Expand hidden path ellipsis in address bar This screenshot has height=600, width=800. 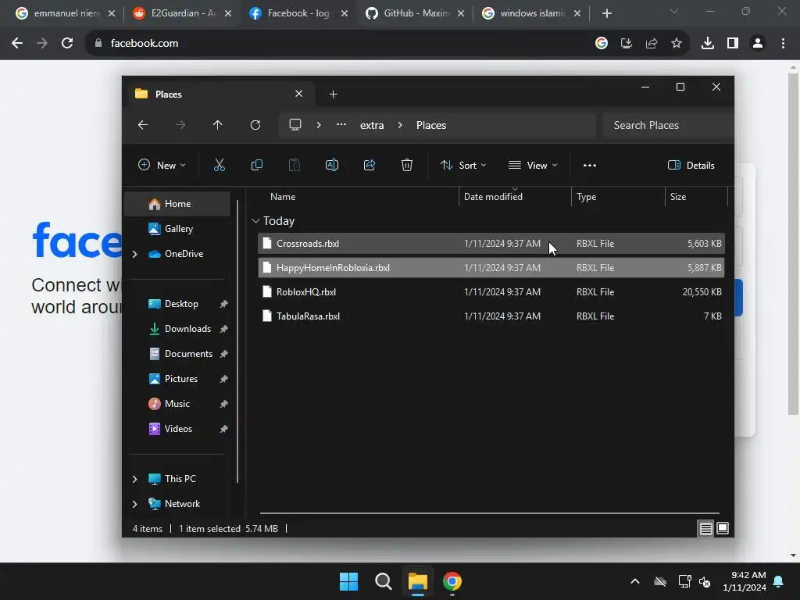pos(341,124)
